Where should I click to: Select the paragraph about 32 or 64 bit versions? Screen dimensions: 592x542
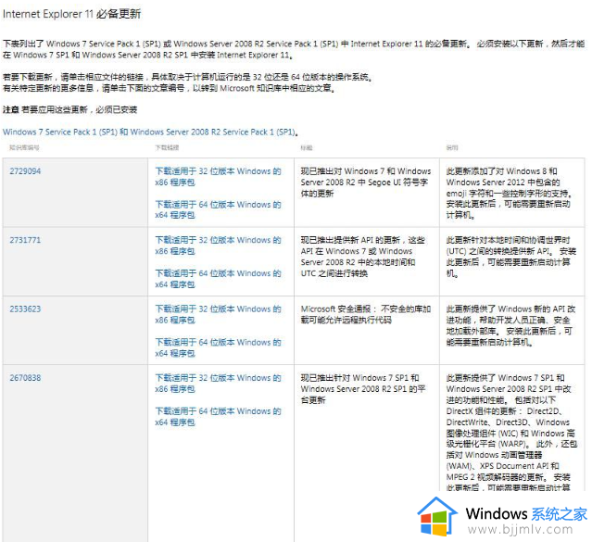(x=188, y=82)
